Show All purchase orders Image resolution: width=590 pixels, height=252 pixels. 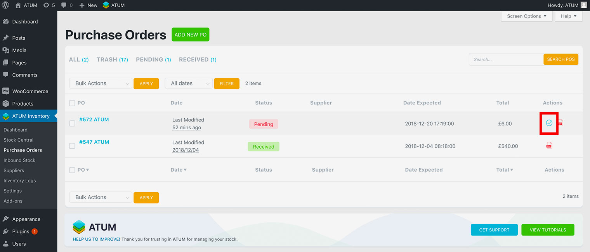tap(79, 60)
